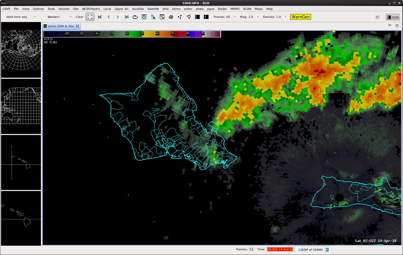
Task: Click the red time field 08:00Z
Action: tap(280, 249)
